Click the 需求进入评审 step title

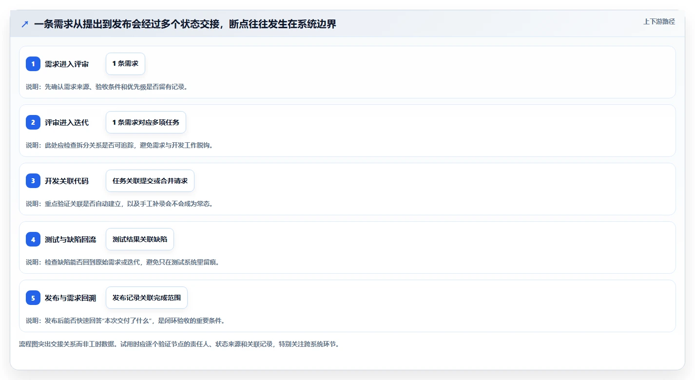[x=67, y=64]
